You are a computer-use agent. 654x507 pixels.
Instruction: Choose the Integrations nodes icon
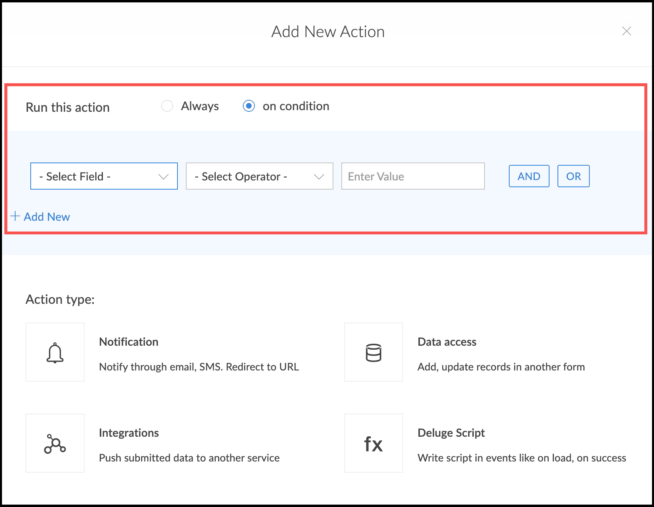(x=55, y=444)
